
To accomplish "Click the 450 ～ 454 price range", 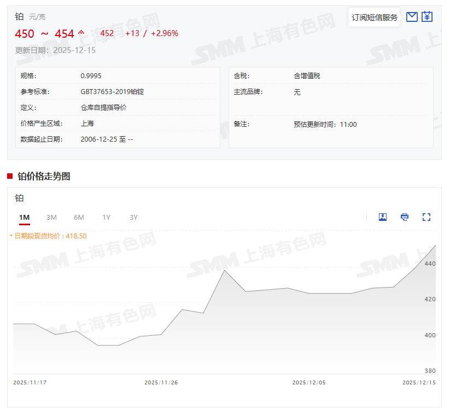I will tap(44, 34).
